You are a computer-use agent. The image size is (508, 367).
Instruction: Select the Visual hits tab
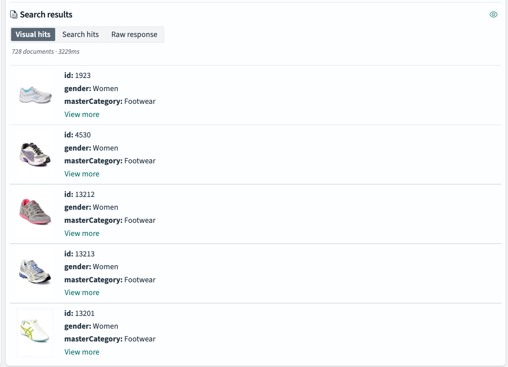(x=33, y=35)
